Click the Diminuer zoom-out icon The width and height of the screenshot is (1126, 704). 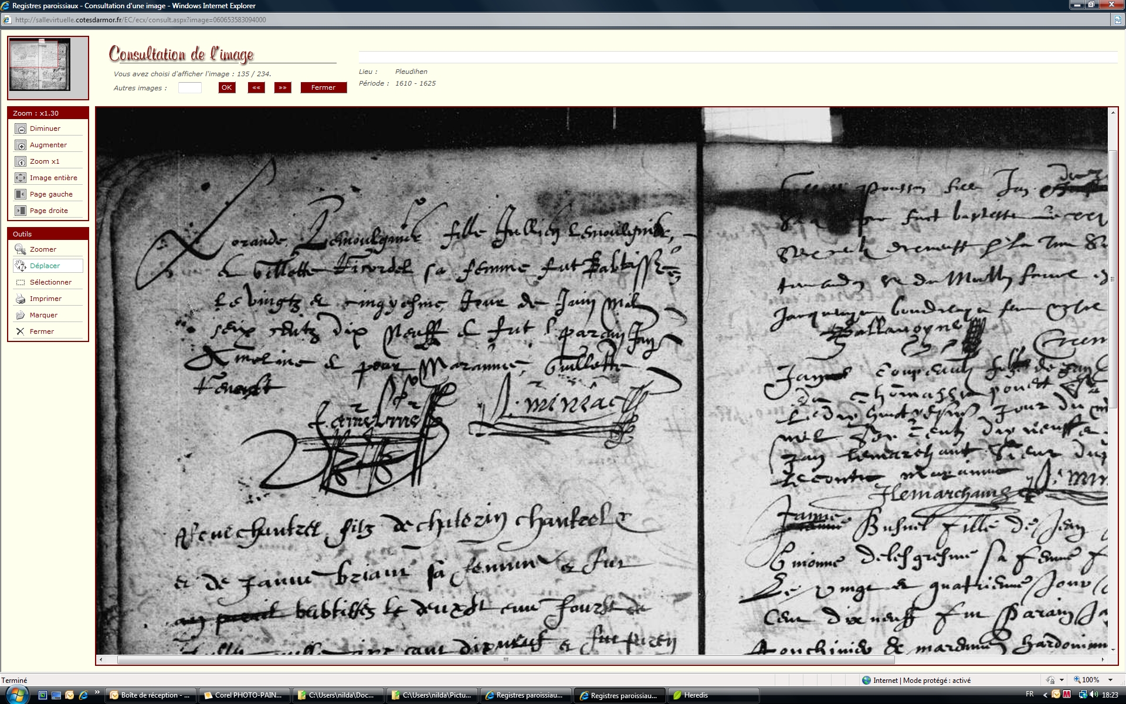tap(21, 128)
